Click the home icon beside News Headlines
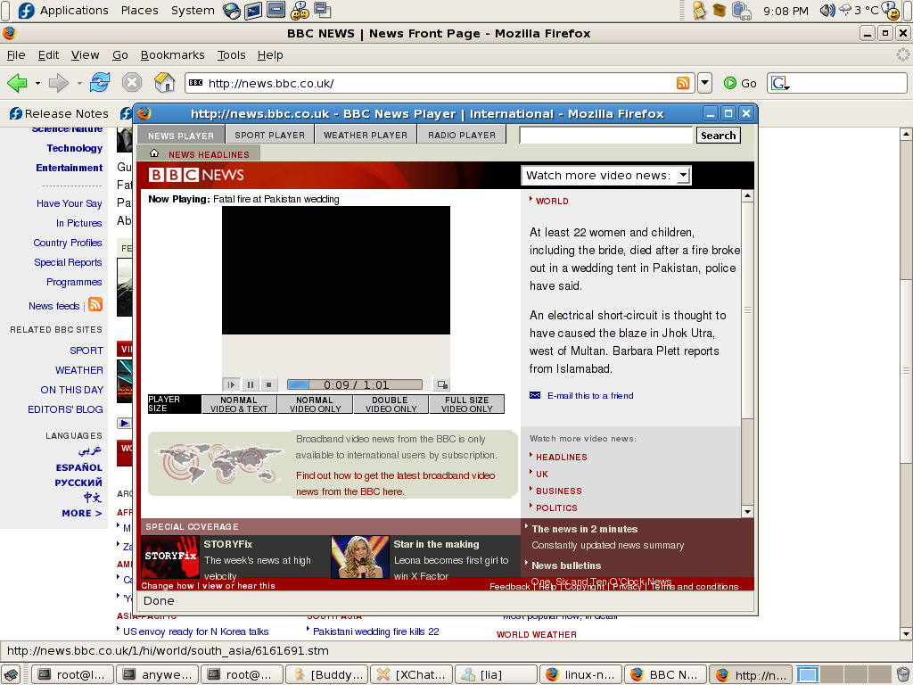The width and height of the screenshot is (913, 685). tap(154, 154)
